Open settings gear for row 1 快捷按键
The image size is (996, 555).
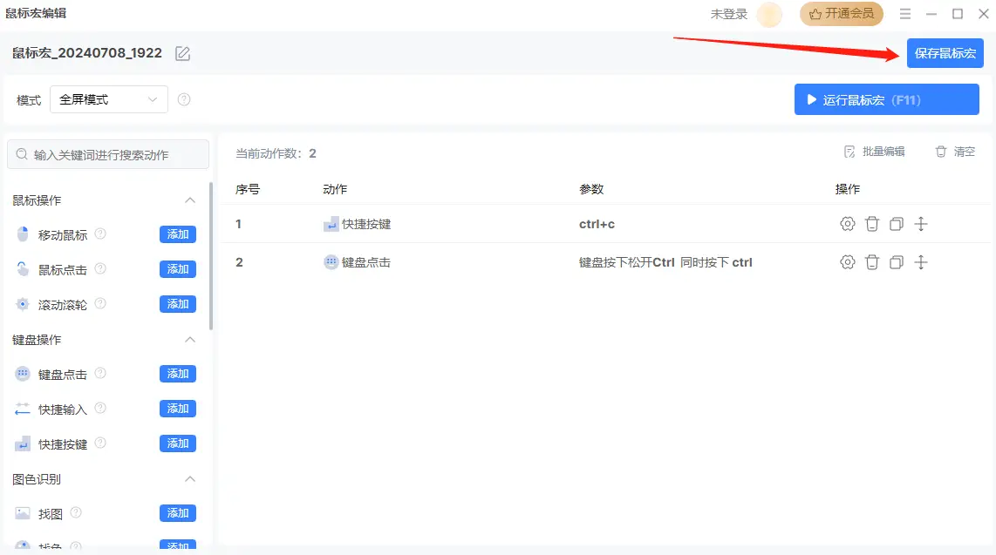point(847,224)
